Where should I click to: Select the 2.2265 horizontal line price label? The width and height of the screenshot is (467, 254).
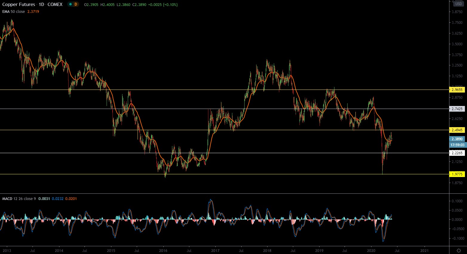tap(457, 153)
